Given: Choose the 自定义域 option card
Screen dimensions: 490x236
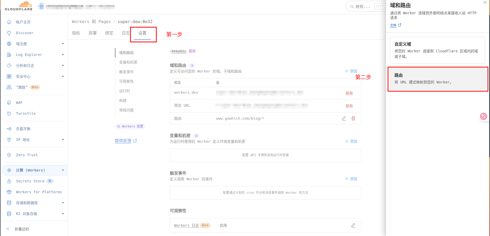Looking at the screenshot, I should click(437, 50).
